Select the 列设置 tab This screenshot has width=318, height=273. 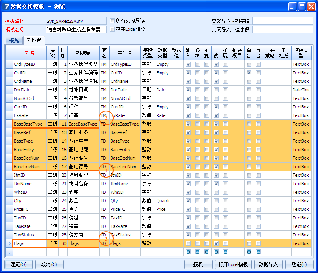[34, 40]
